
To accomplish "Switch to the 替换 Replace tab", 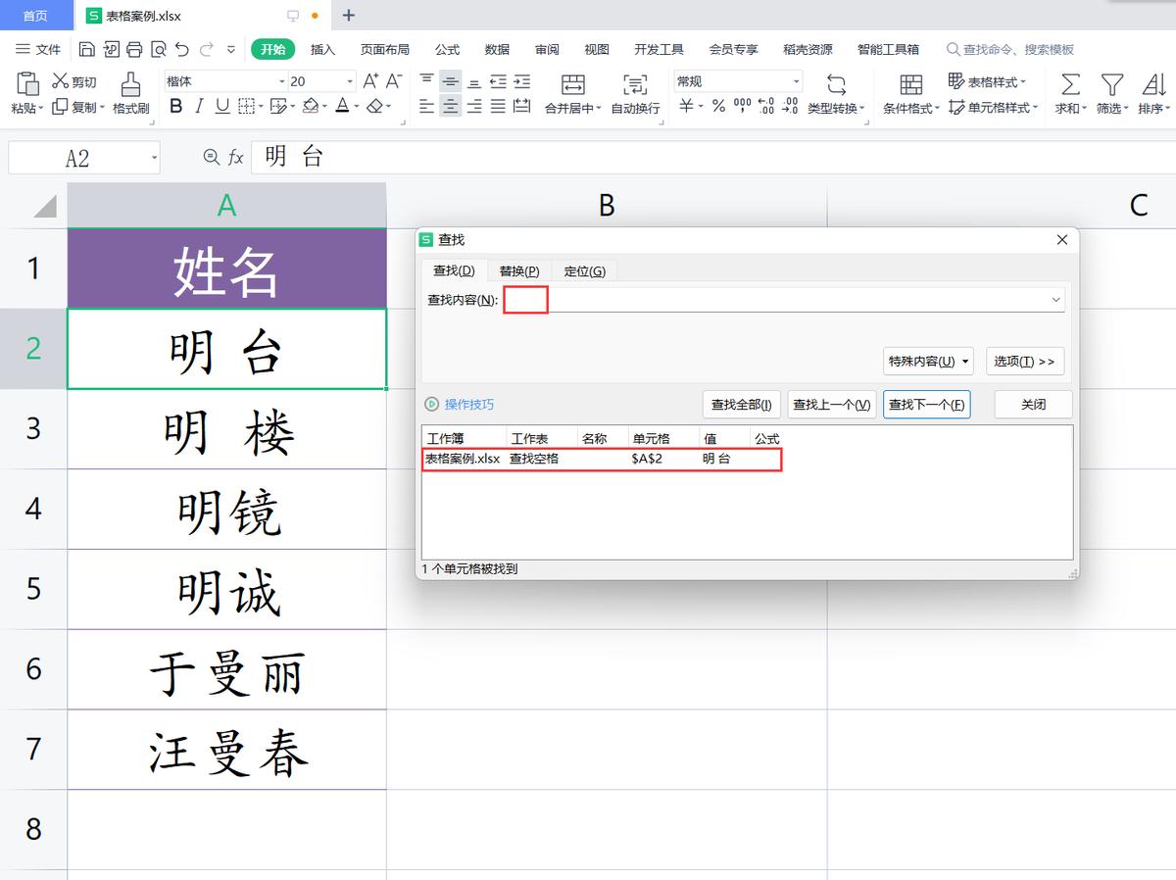I will tap(518, 270).
